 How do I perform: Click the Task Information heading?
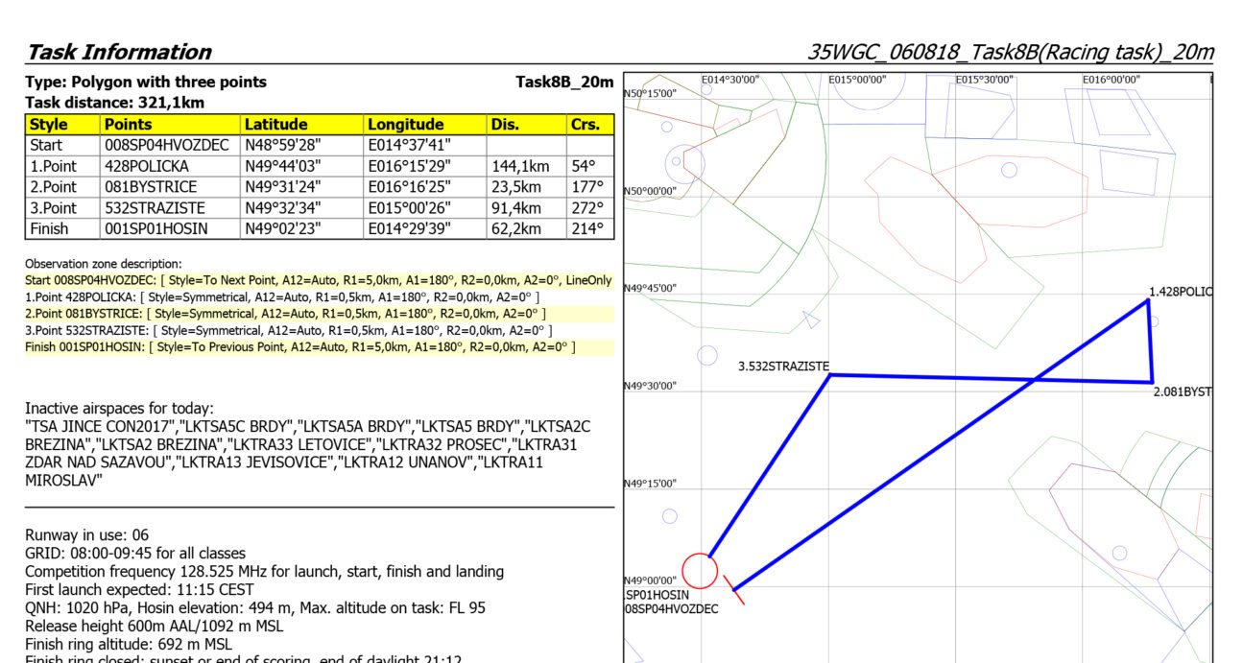119,52
